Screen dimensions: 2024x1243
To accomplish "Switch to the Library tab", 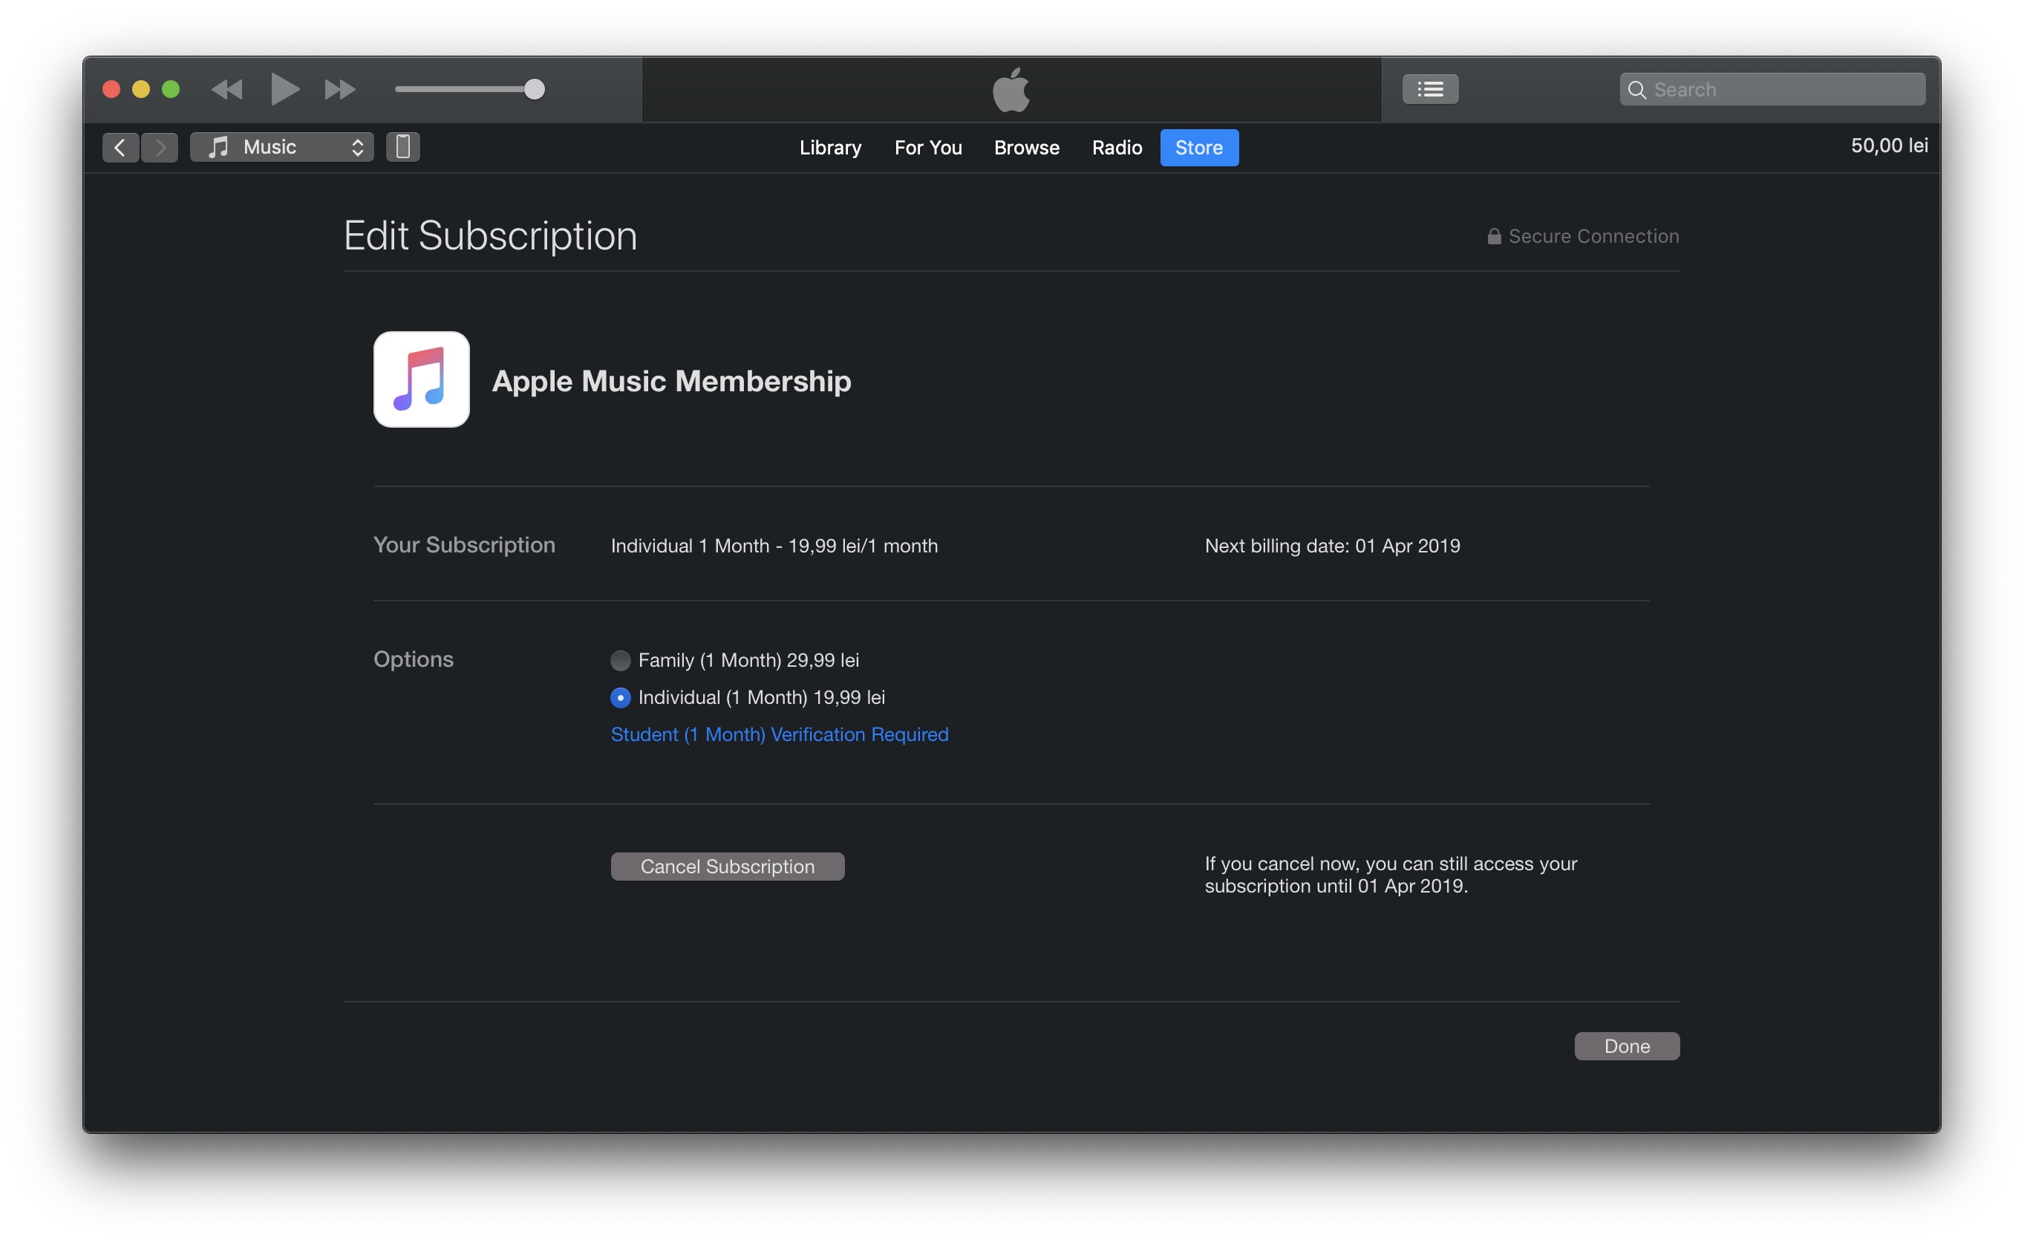I will [x=830, y=148].
